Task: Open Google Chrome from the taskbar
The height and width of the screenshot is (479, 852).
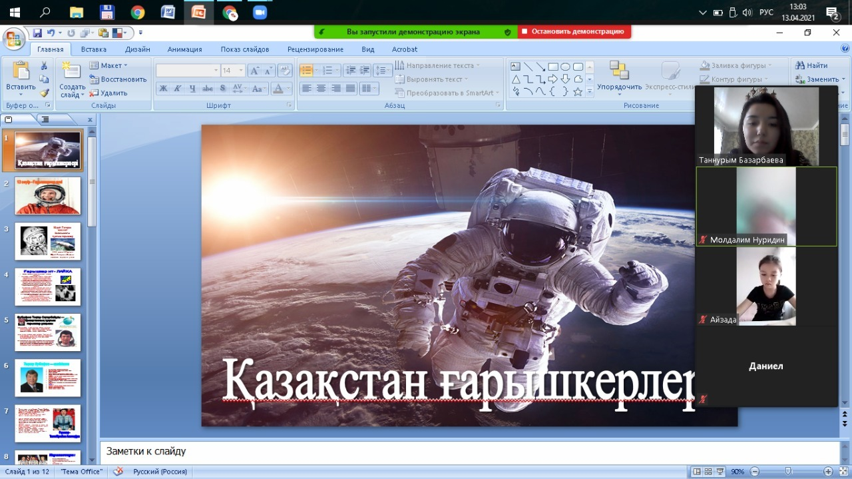Action: point(137,11)
